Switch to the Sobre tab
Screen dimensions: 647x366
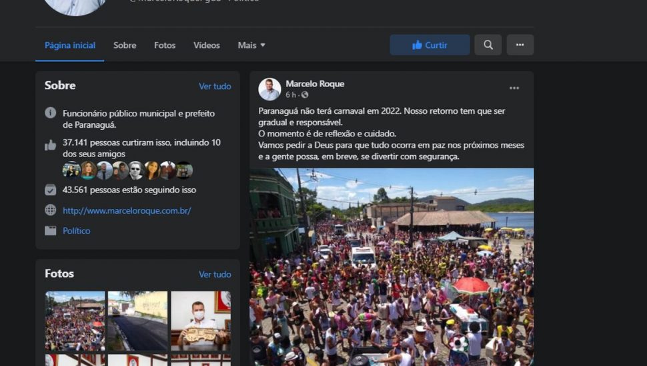pos(125,45)
